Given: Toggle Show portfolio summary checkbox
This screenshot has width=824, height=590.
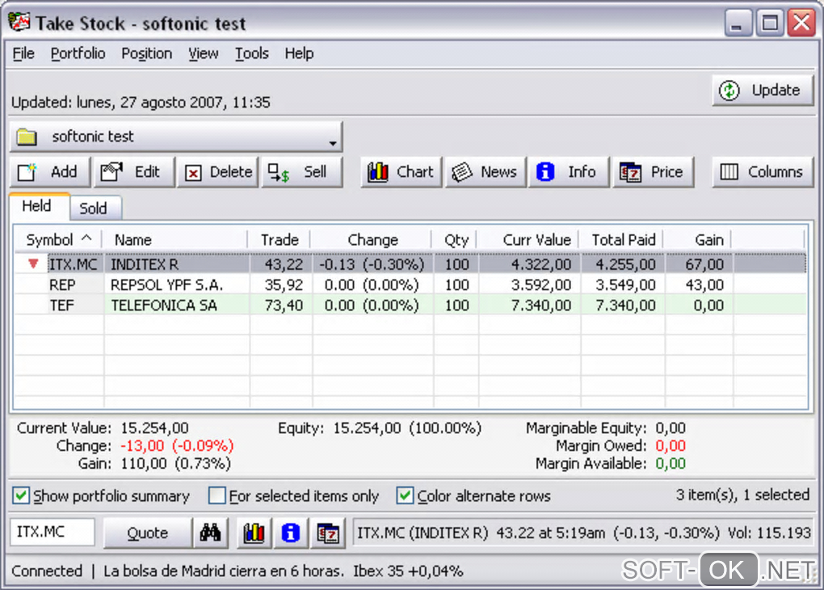Looking at the screenshot, I should (x=21, y=495).
